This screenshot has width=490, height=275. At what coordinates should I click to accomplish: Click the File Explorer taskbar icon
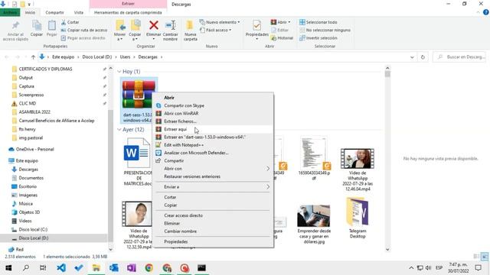(x=96, y=267)
